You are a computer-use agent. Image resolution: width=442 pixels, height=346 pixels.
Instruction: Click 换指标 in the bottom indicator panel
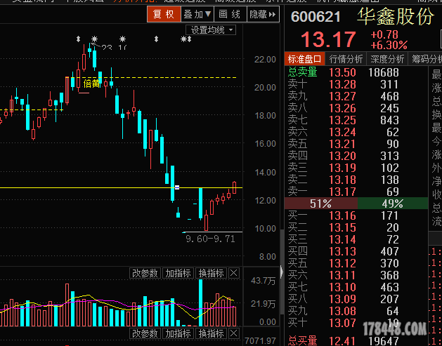click(x=211, y=333)
